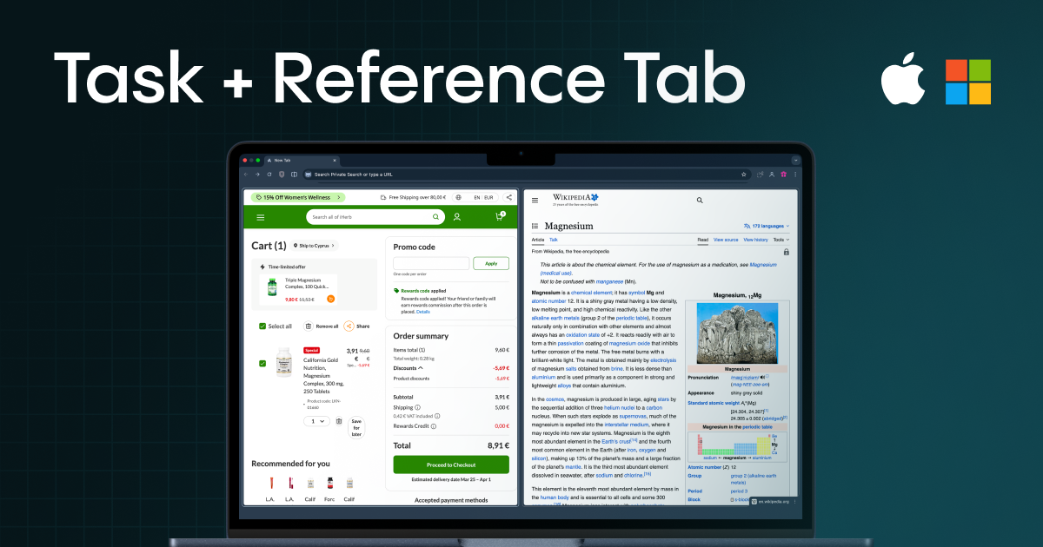Click the globe language icon near EN EUR

click(459, 197)
